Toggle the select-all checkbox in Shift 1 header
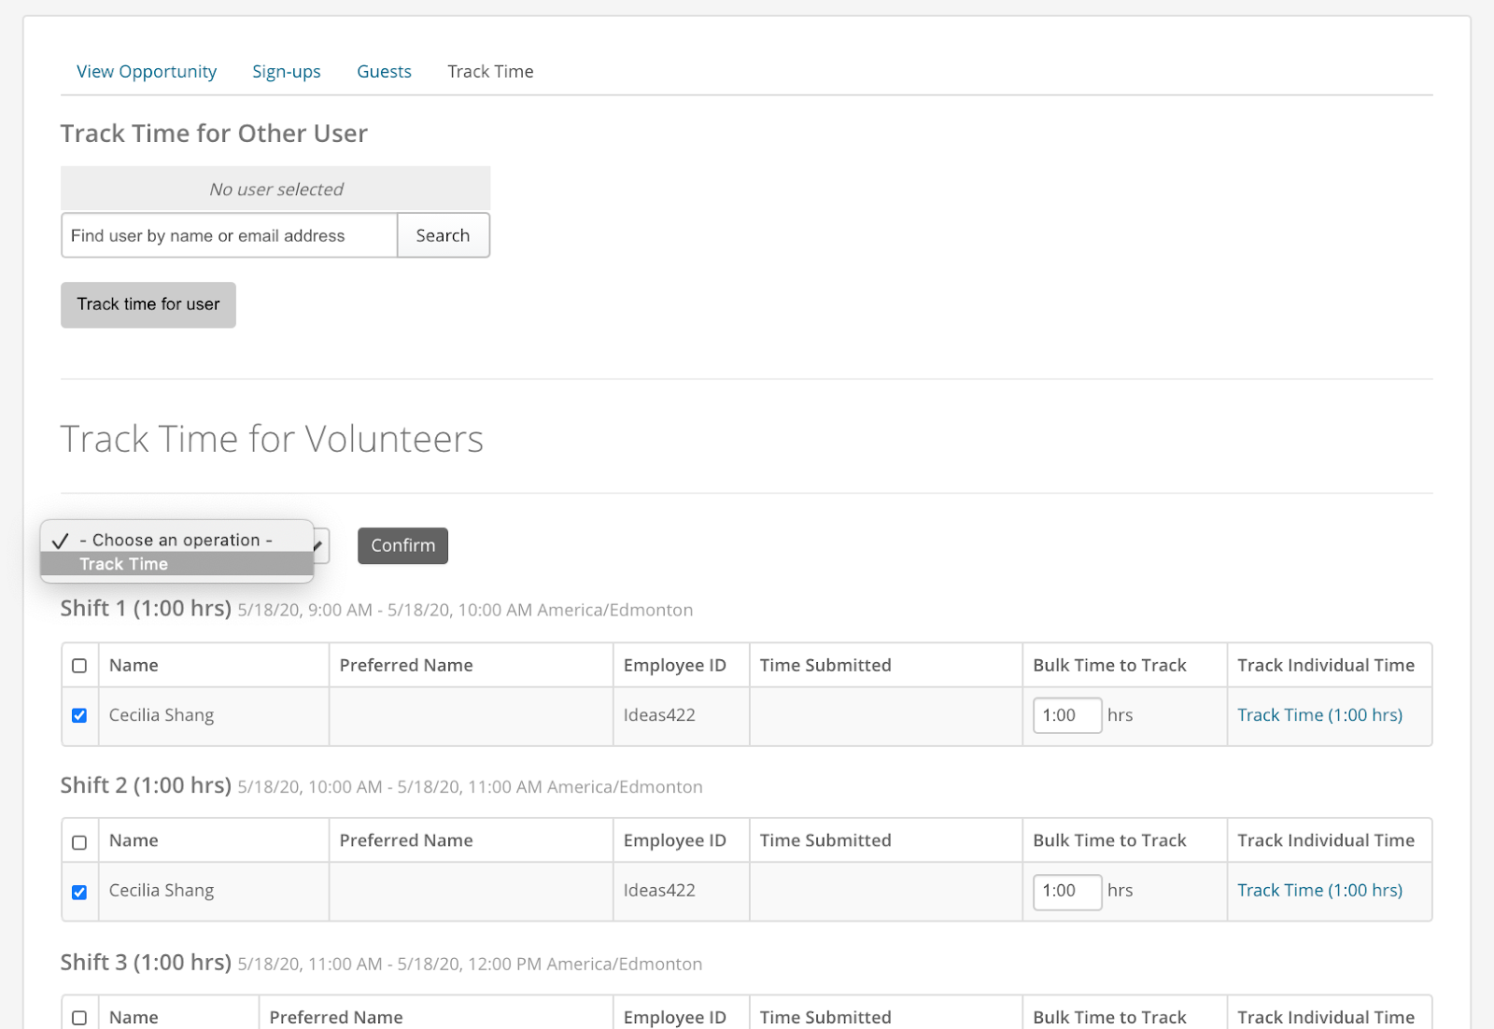The height and width of the screenshot is (1029, 1494). pos(79,666)
